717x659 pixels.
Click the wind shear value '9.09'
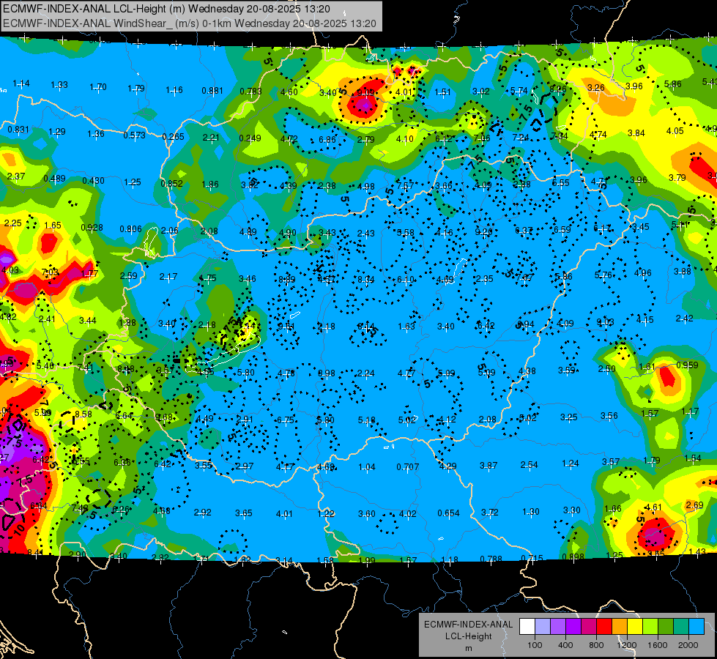coord(365,92)
